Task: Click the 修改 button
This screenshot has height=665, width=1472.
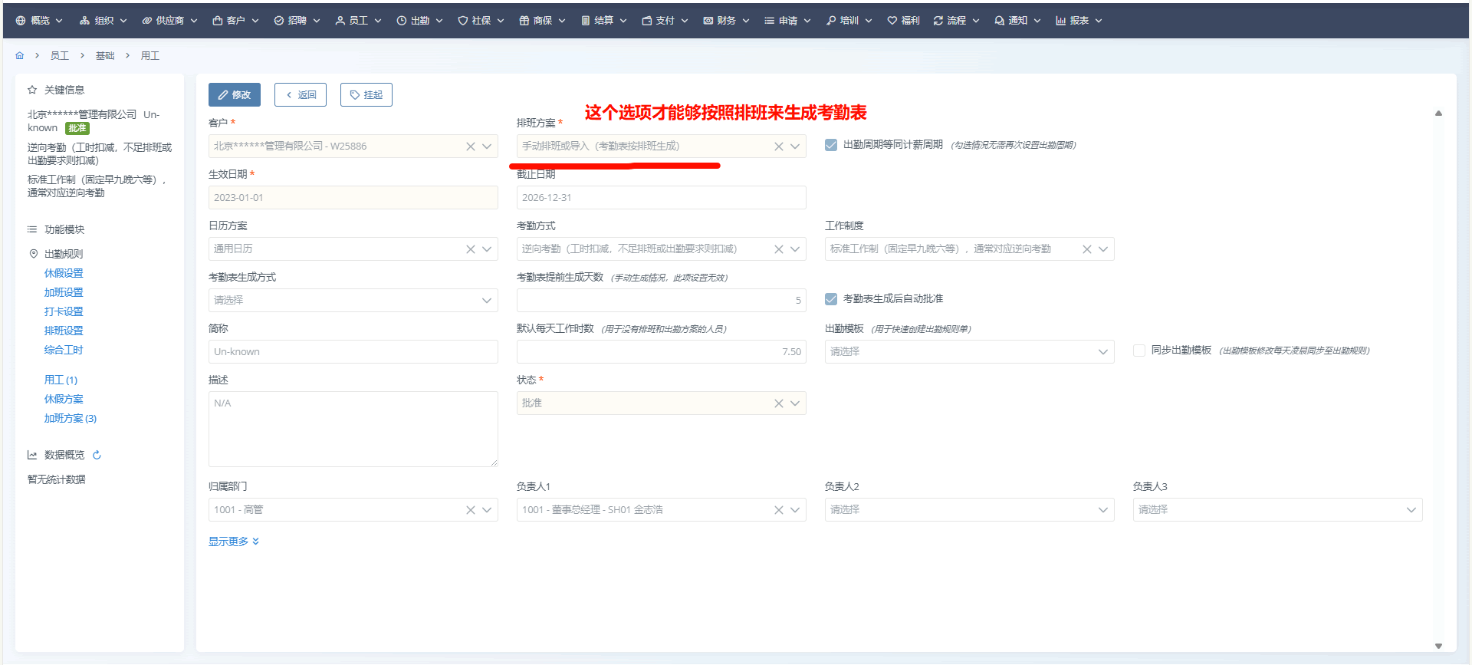Action: pos(235,95)
